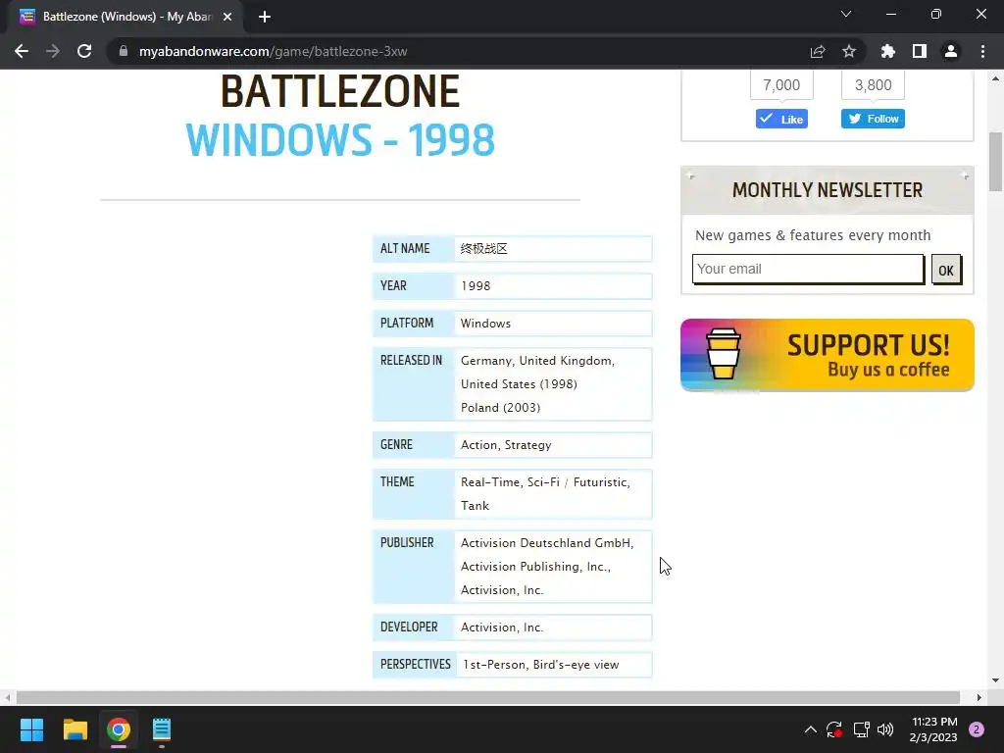The height and width of the screenshot is (753, 1004).
Task: Click the vertical scrollbar up arrow
Action: click(995, 78)
